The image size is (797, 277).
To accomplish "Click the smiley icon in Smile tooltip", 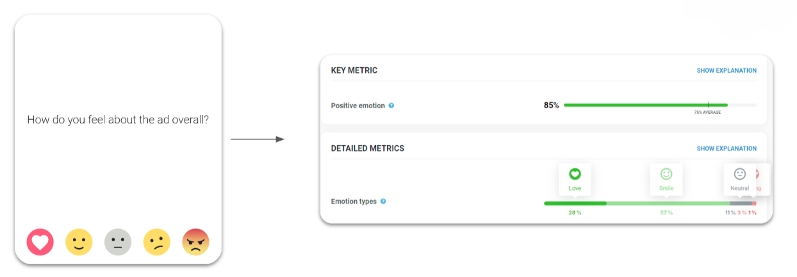I will (666, 174).
